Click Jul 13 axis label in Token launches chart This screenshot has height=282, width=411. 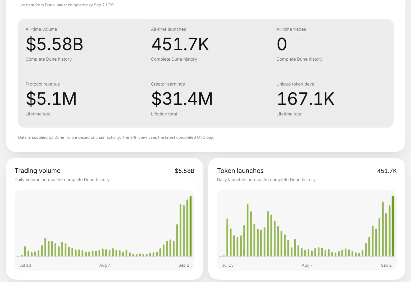(x=228, y=265)
